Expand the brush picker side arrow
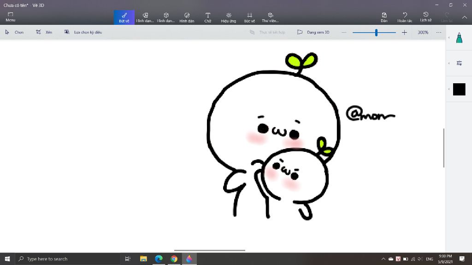 (449, 38)
